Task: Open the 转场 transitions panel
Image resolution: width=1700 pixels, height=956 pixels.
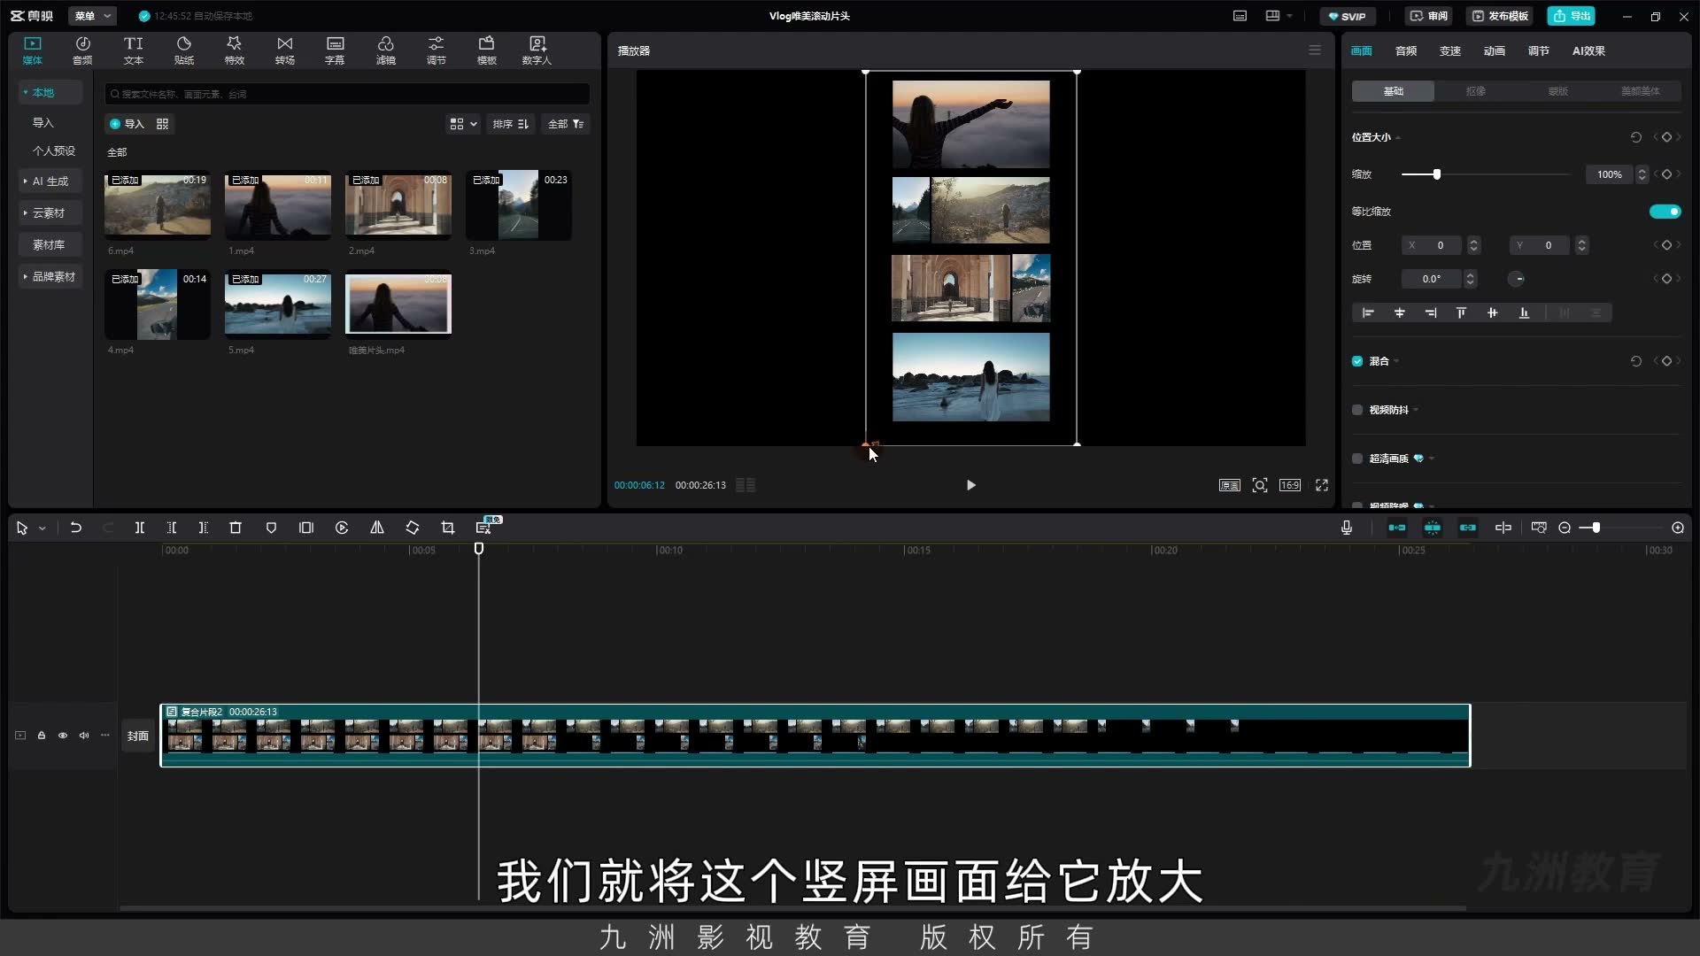Action: tap(284, 50)
